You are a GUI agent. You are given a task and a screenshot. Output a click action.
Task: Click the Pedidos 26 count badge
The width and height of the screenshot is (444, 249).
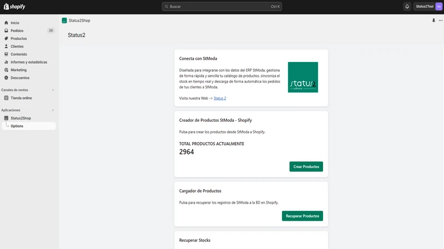coord(51,30)
